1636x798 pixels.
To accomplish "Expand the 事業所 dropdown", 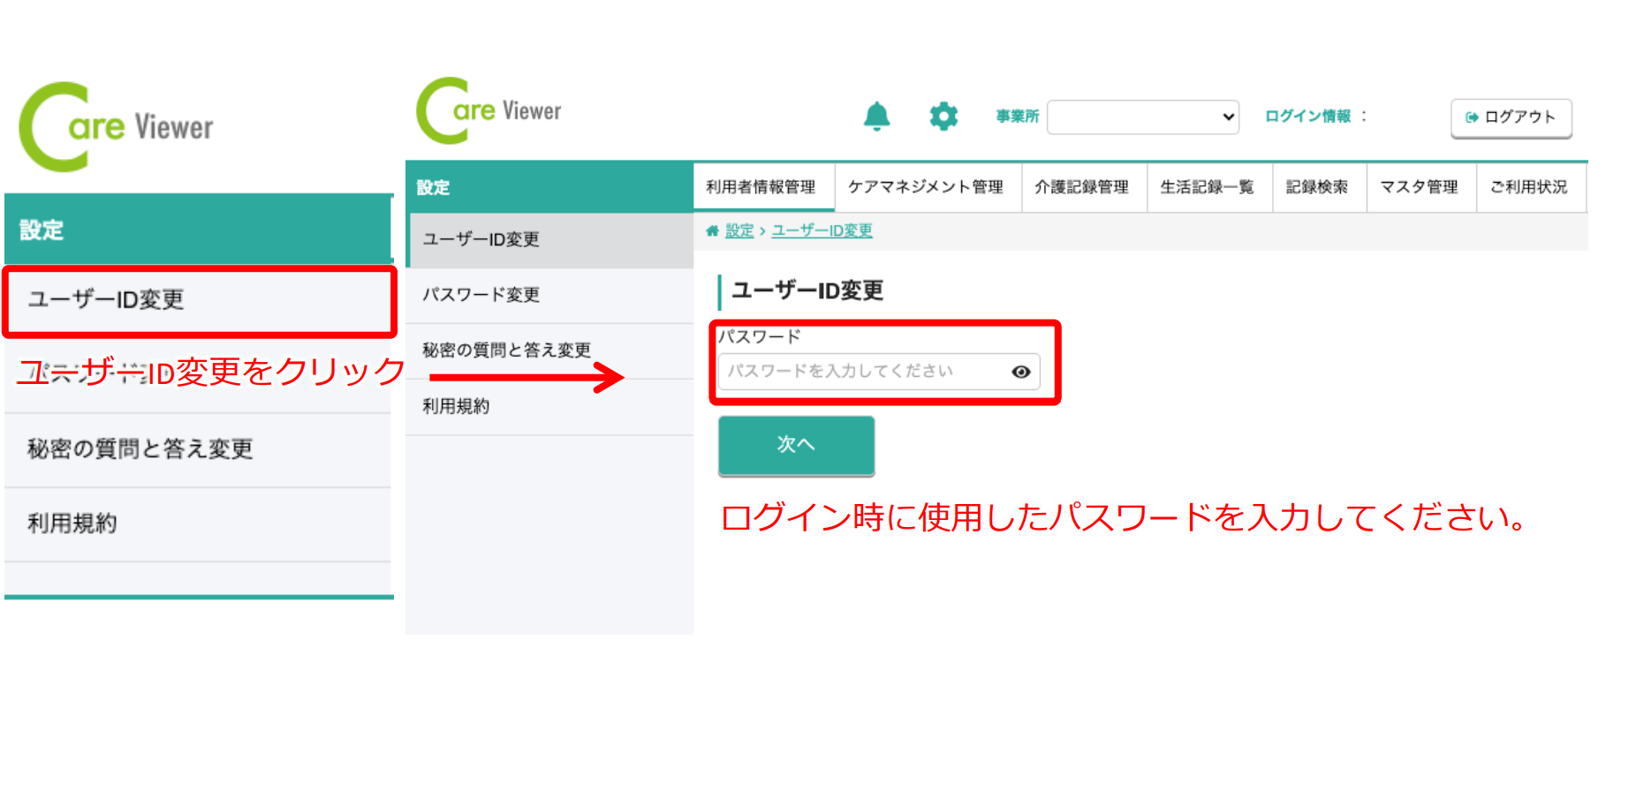I will pyautogui.click(x=1142, y=117).
